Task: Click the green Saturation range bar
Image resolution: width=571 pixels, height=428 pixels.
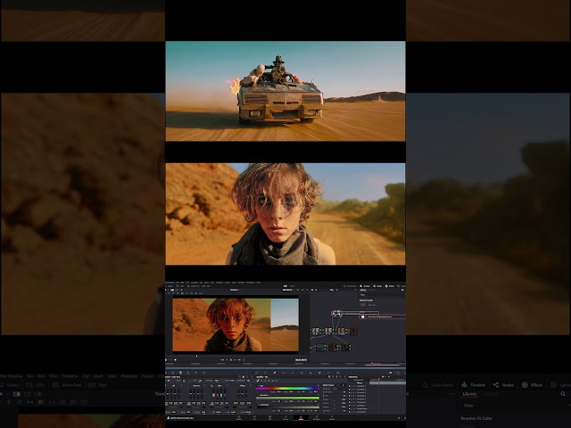Action: pyautogui.click(x=287, y=399)
